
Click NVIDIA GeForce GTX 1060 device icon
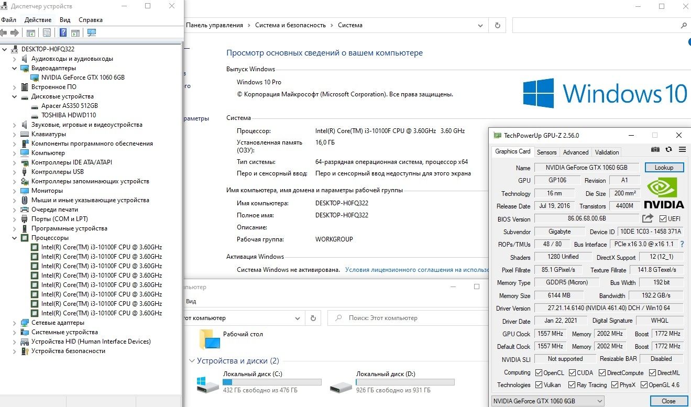click(35, 78)
